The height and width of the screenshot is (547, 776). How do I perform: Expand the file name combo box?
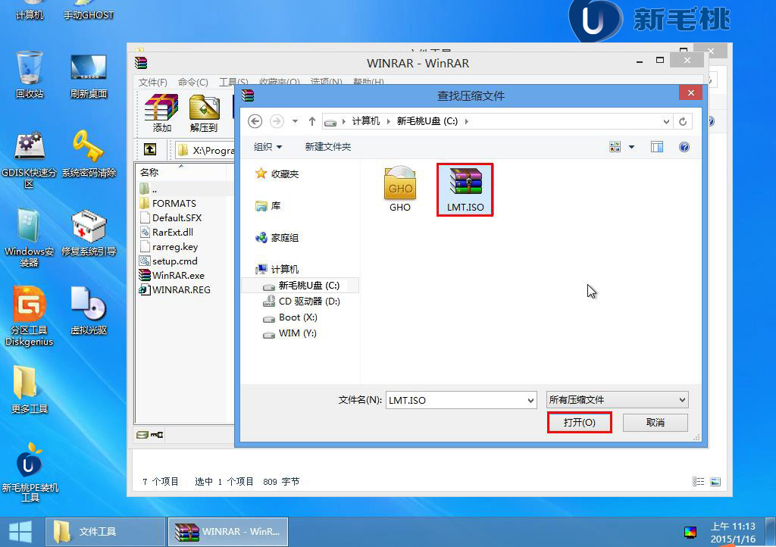click(530, 400)
